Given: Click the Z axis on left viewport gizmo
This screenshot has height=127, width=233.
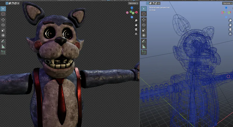Looking at the screenshot, I should 132,8.
